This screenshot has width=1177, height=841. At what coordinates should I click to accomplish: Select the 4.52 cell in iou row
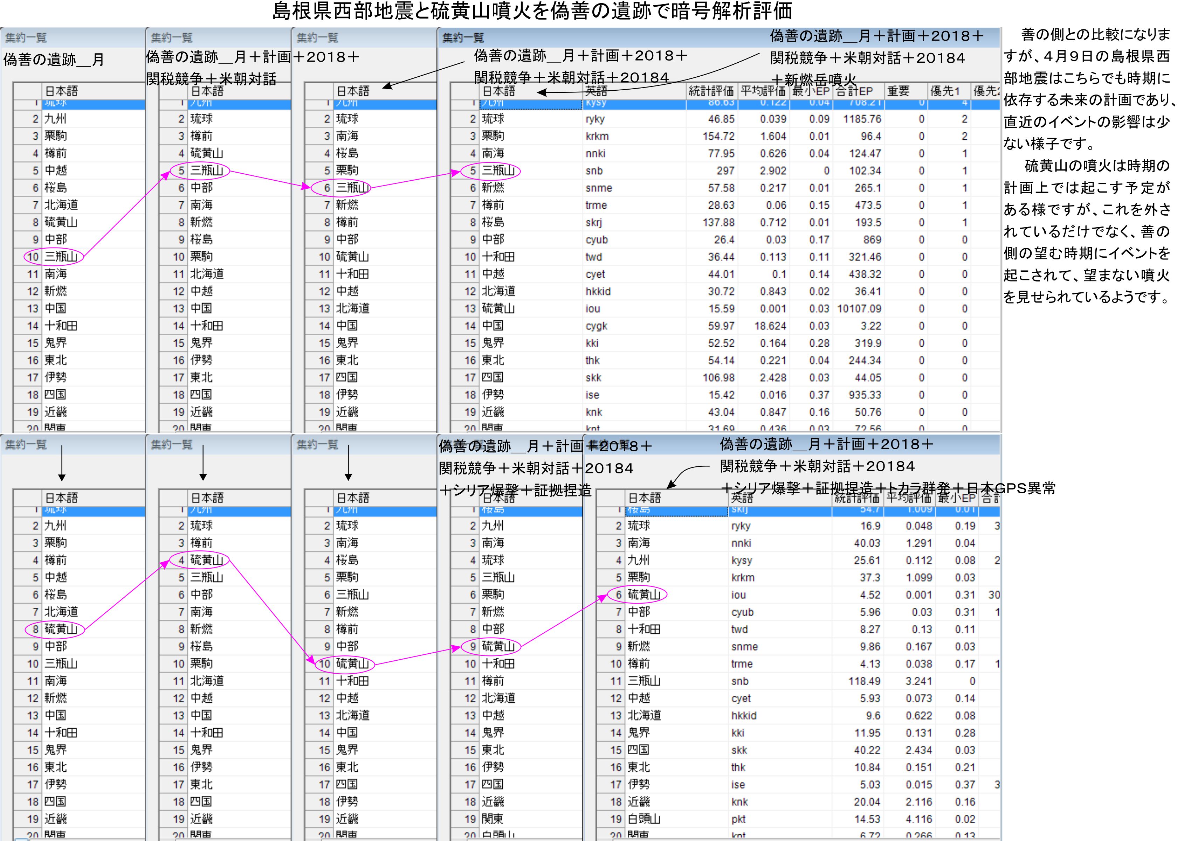click(x=870, y=595)
